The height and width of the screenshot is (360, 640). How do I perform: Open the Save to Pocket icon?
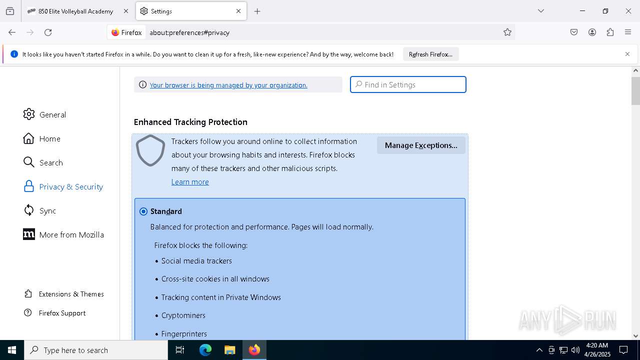[574, 32]
